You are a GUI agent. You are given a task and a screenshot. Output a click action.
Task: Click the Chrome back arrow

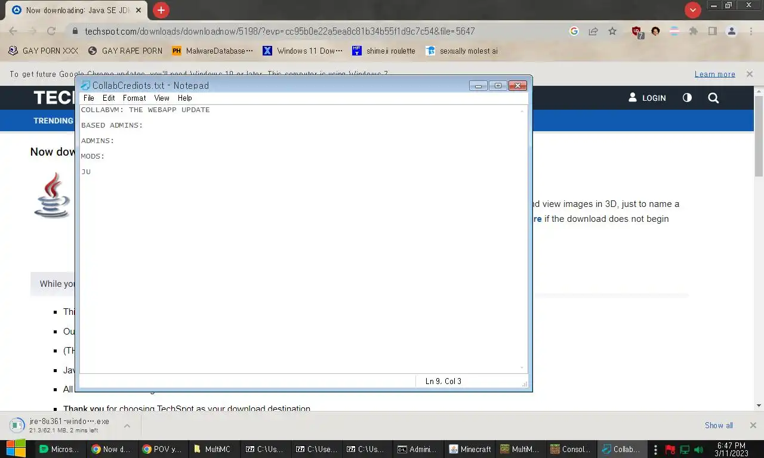(x=13, y=31)
